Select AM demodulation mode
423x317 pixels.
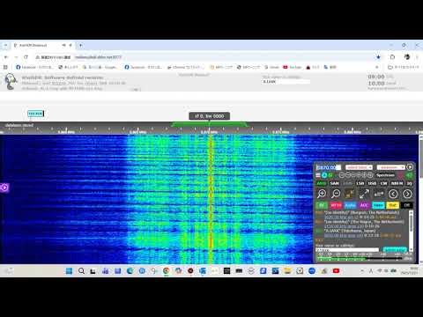click(322, 183)
